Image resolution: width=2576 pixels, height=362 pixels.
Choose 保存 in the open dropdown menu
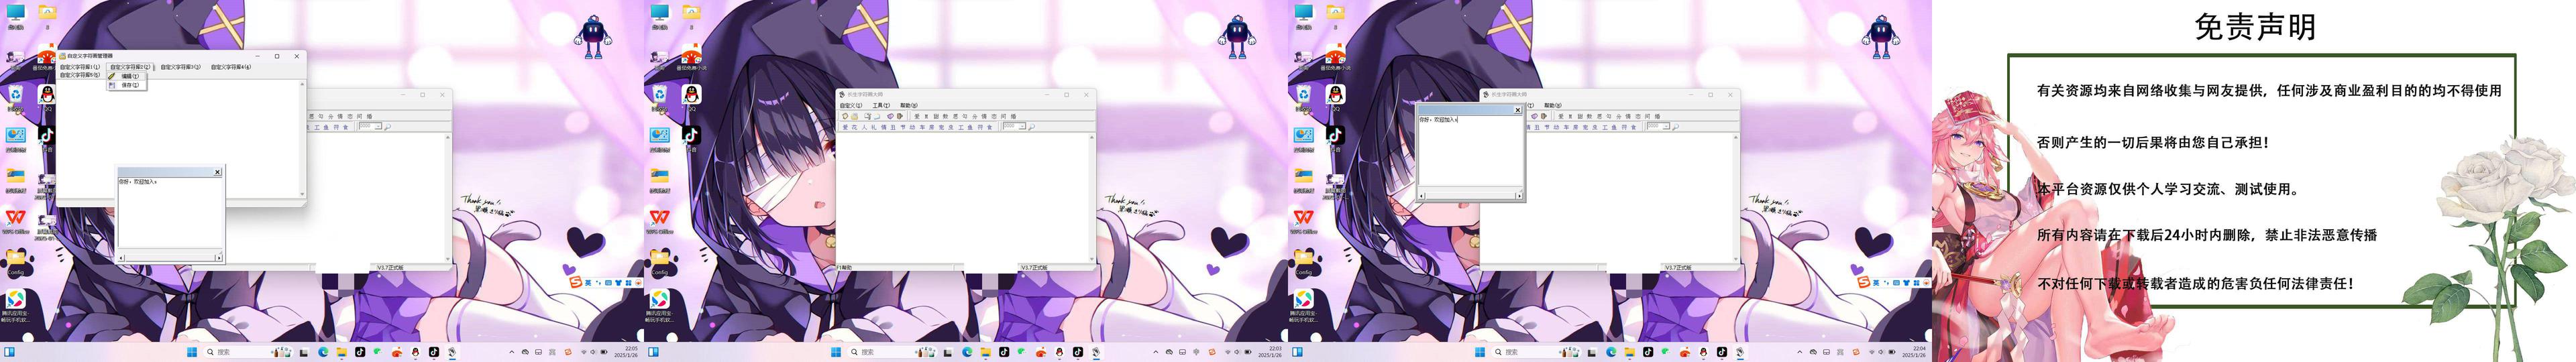click(127, 85)
